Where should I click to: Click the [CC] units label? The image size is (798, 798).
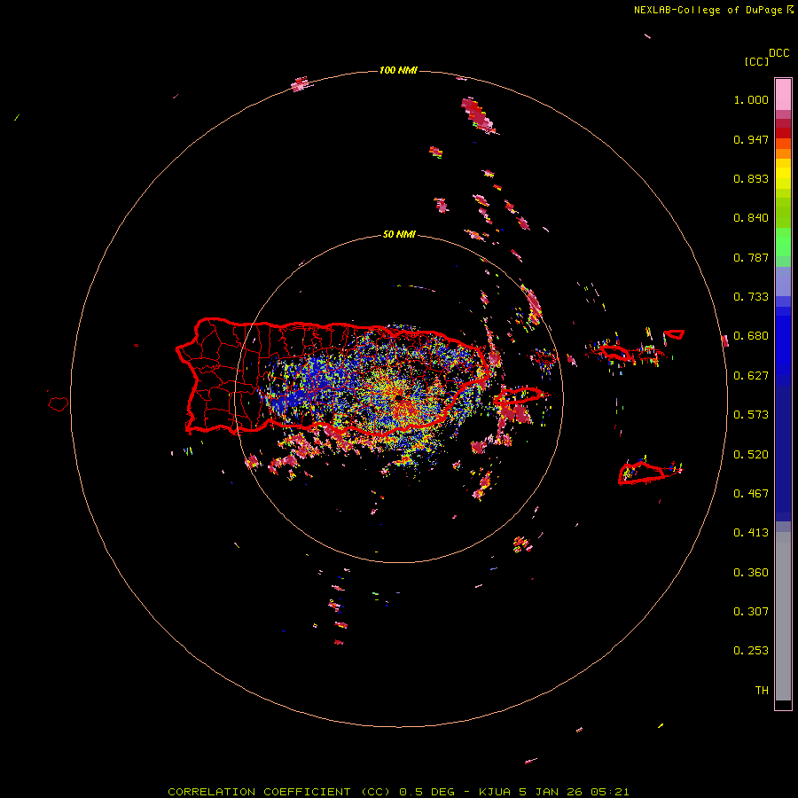(x=756, y=61)
